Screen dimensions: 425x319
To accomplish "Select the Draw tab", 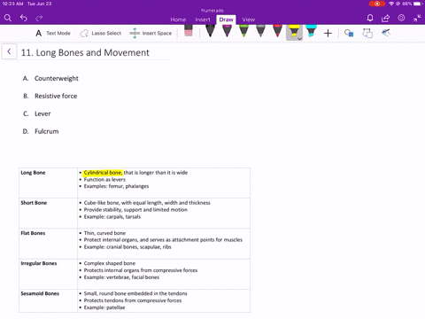I will coord(226,19).
